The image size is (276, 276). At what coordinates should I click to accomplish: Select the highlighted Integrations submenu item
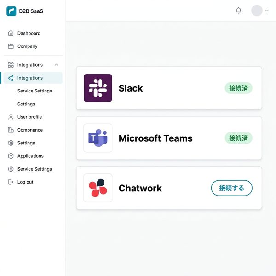point(33,78)
